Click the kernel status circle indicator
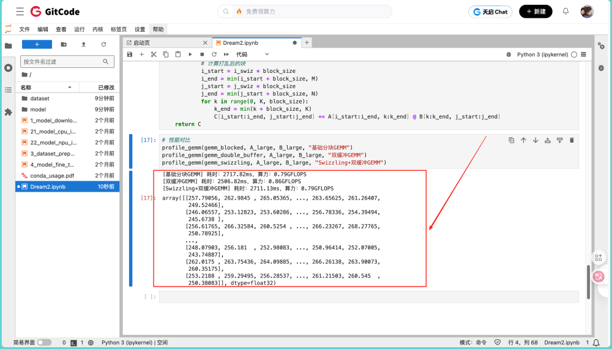Screen dimensions: 612x349 [x=574, y=54]
